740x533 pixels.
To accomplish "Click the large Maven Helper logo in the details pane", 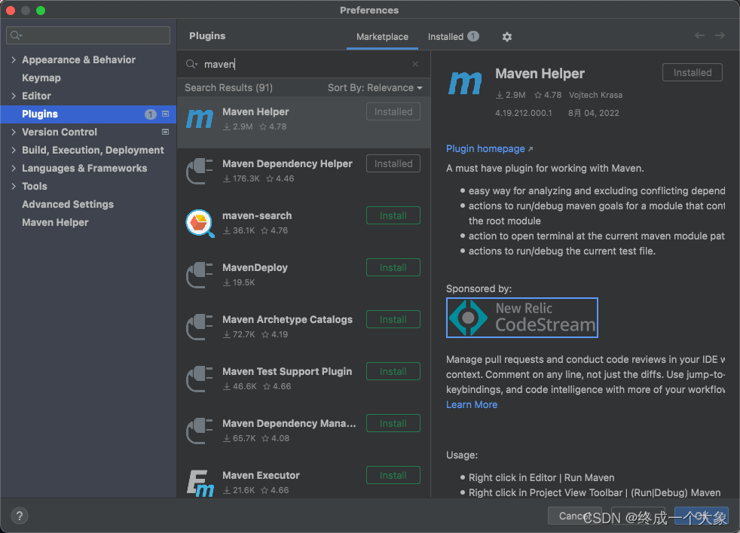I will 465,83.
